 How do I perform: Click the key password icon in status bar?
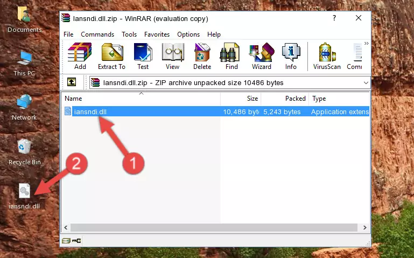tap(76, 241)
